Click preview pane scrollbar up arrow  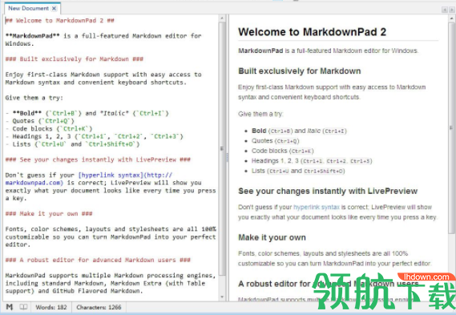coord(452,18)
